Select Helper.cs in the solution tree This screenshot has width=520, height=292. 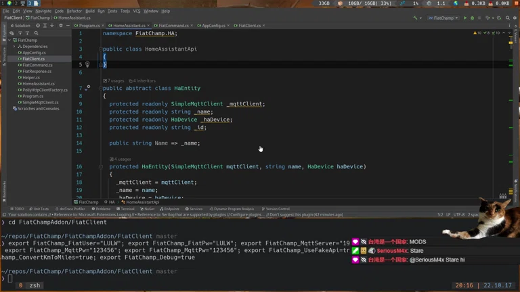tap(31, 78)
